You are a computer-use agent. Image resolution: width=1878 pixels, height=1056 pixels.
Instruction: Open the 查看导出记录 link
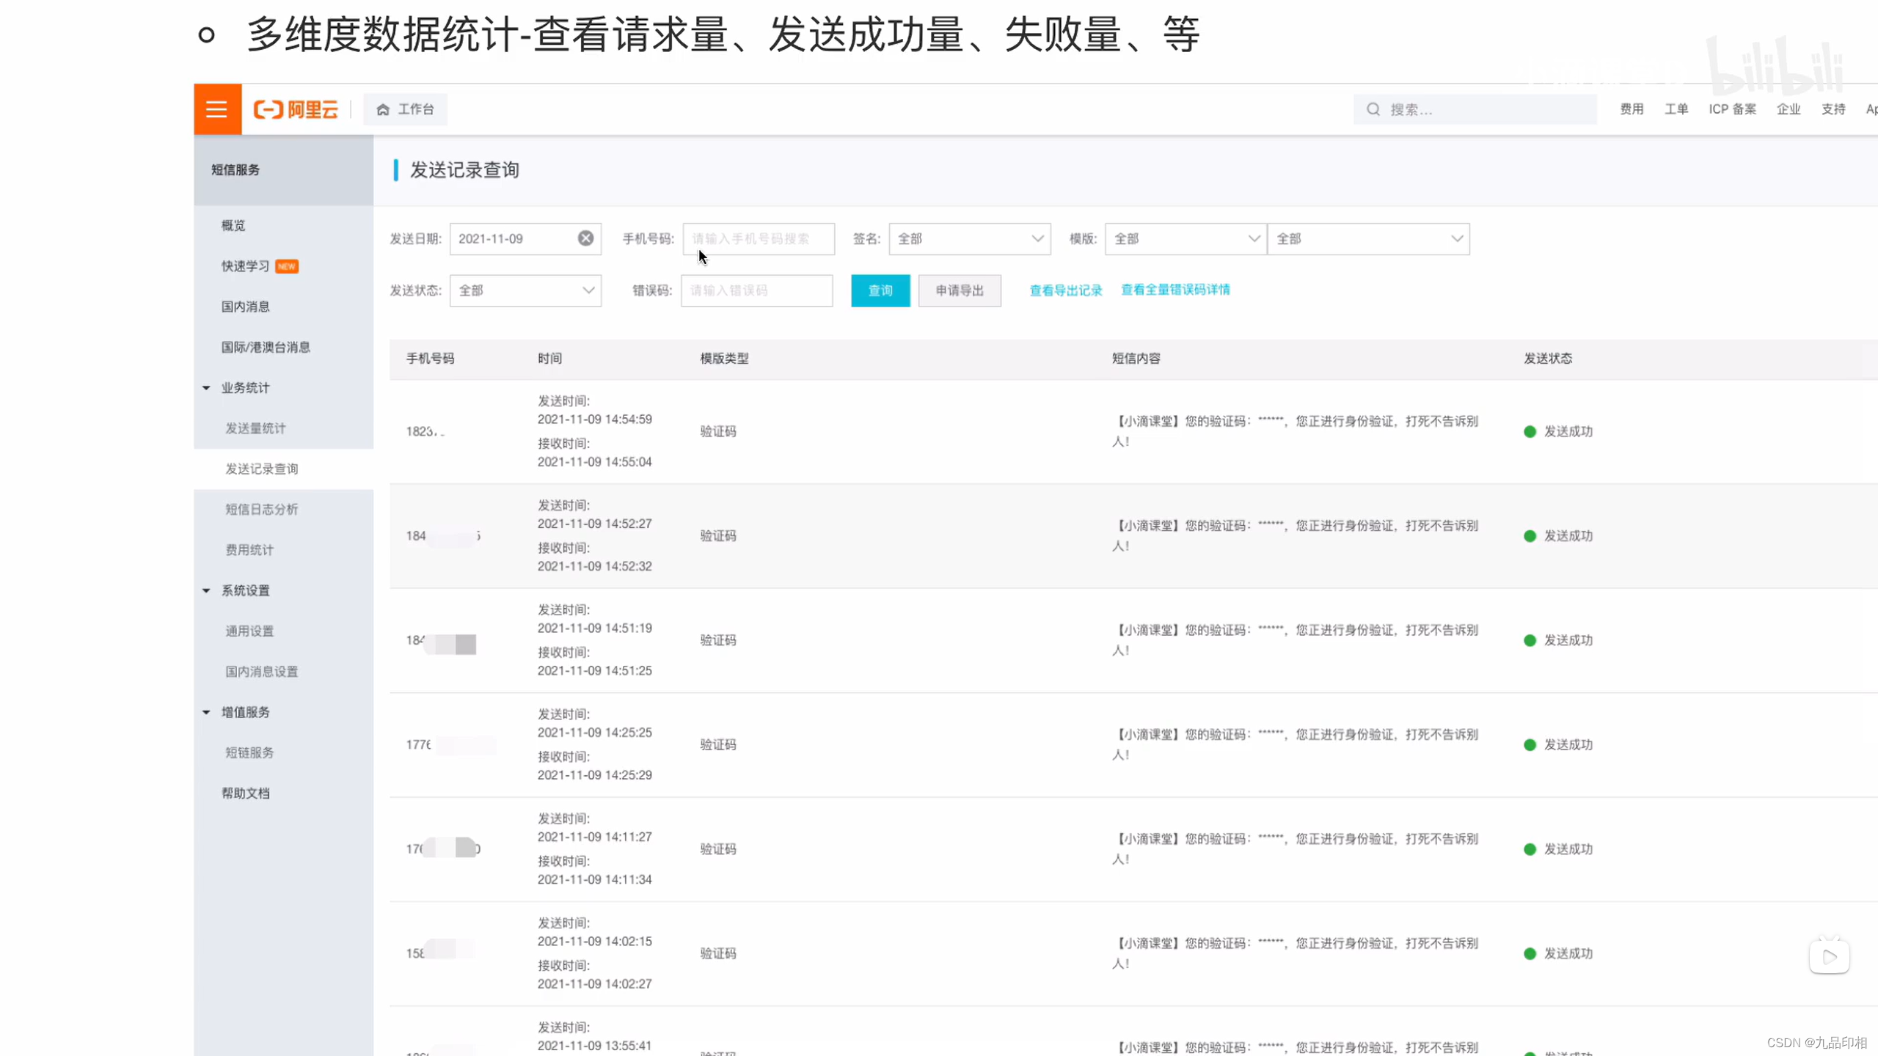coord(1066,290)
